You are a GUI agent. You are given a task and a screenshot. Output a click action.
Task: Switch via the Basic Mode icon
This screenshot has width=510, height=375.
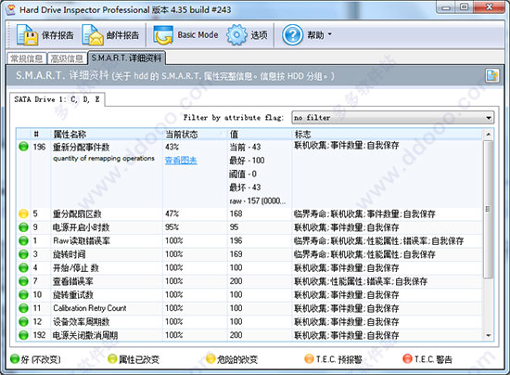coord(163,35)
